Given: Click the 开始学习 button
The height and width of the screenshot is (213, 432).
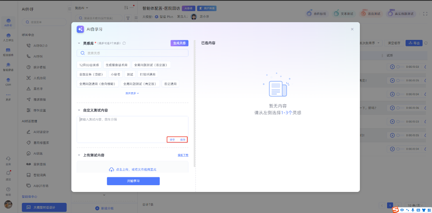Looking at the screenshot, I should (x=133, y=181).
